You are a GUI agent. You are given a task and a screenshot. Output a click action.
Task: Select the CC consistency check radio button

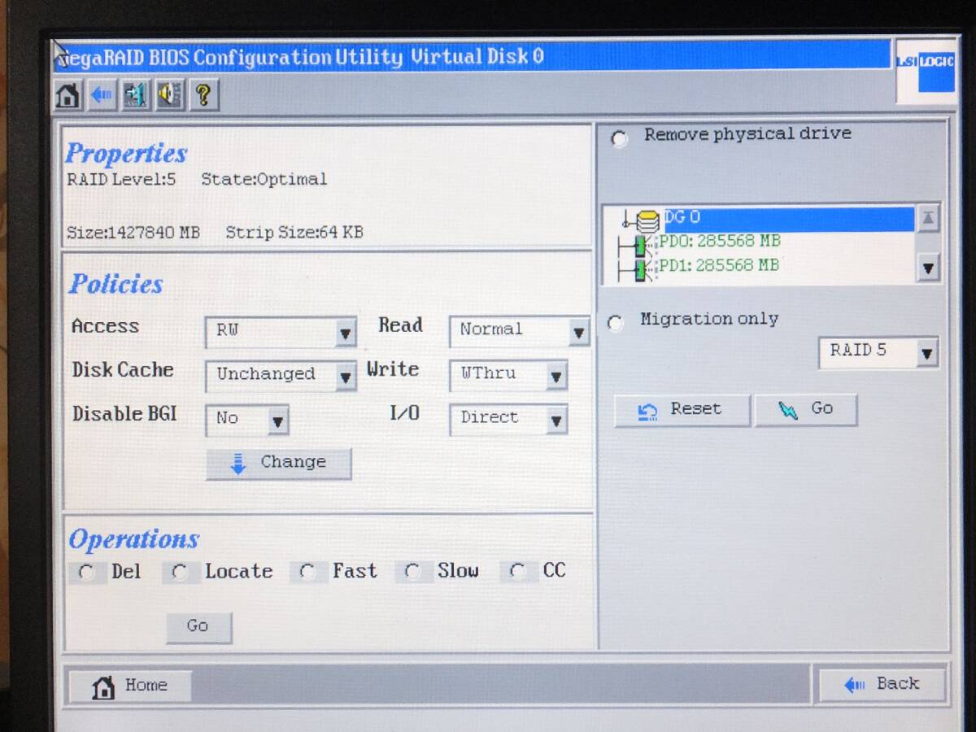pos(518,572)
